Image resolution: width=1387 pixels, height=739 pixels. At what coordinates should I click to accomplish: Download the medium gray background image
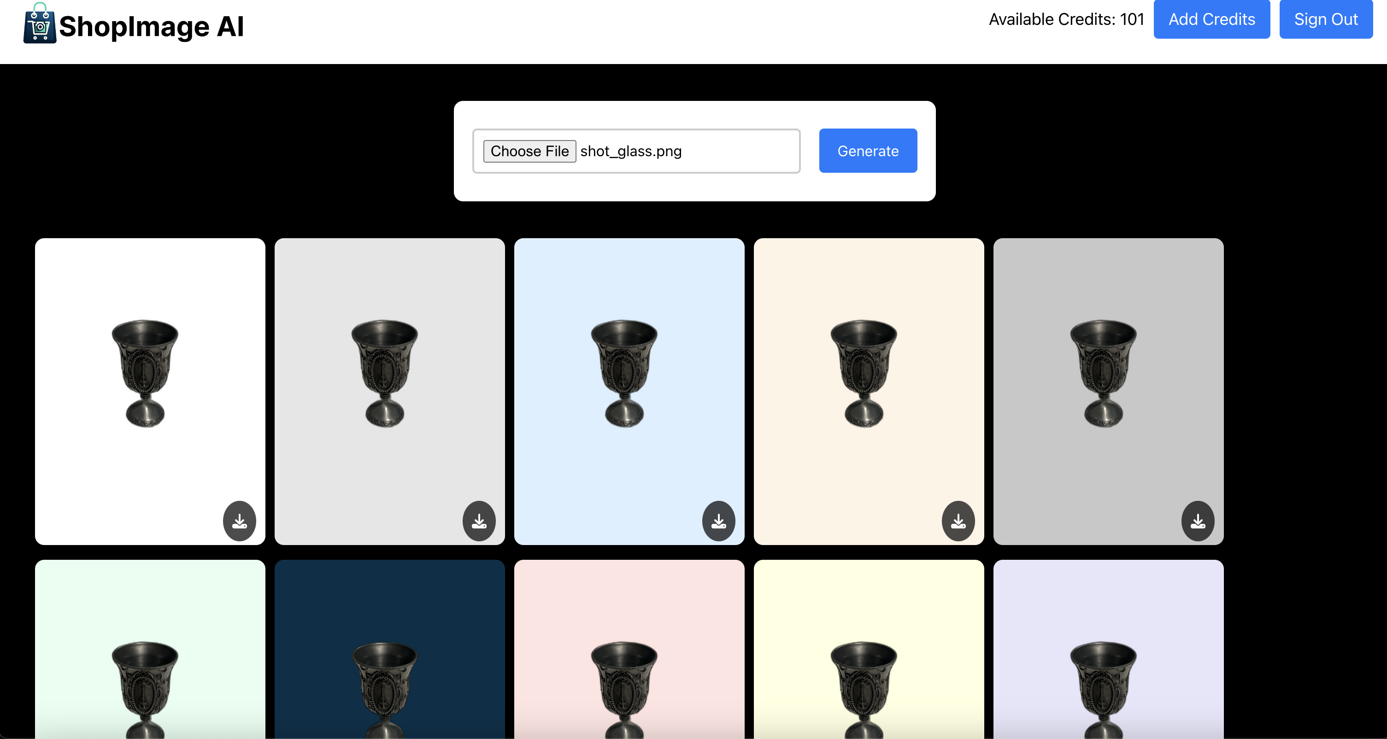click(x=1198, y=521)
